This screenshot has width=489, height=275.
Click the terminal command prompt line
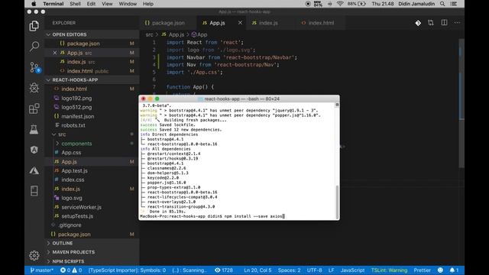[x=212, y=216]
